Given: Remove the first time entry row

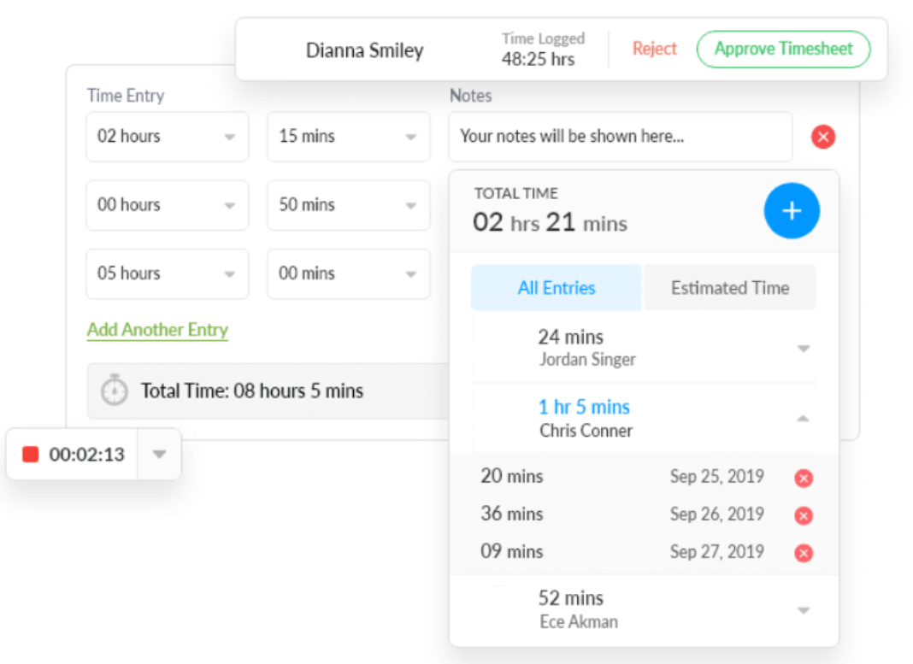Looking at the screenshot, I should click(822, 137).
